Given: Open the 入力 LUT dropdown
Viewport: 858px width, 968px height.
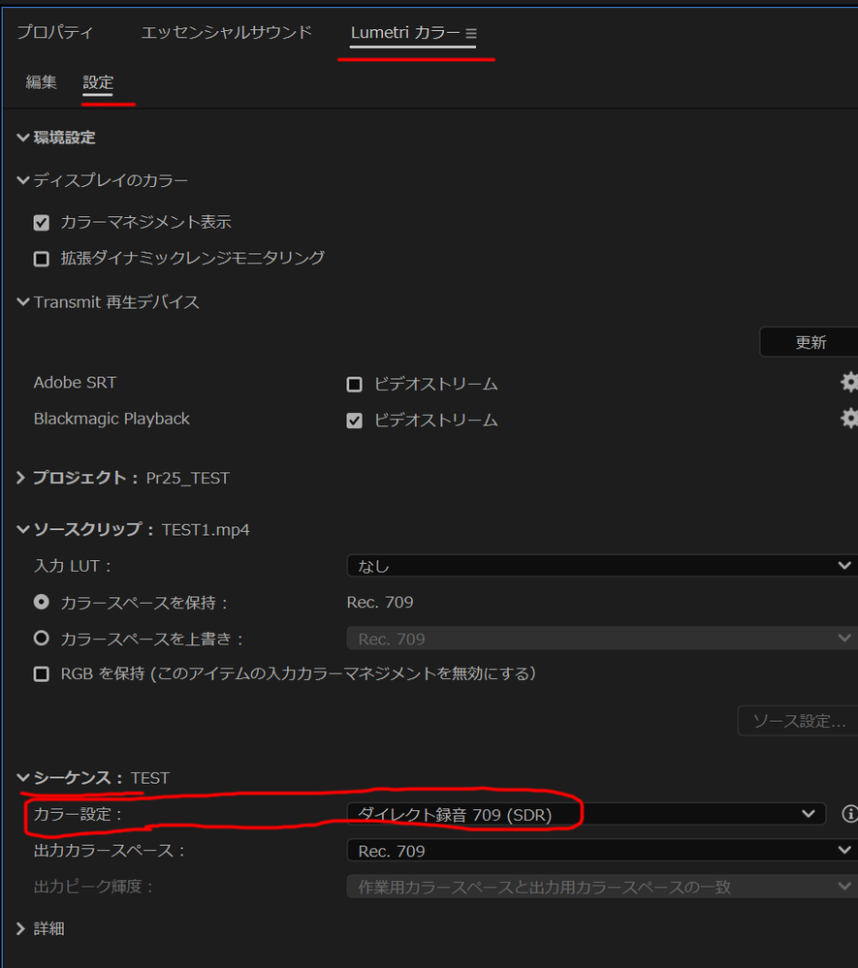Looking at the screenshot, I should click(601, 565).
